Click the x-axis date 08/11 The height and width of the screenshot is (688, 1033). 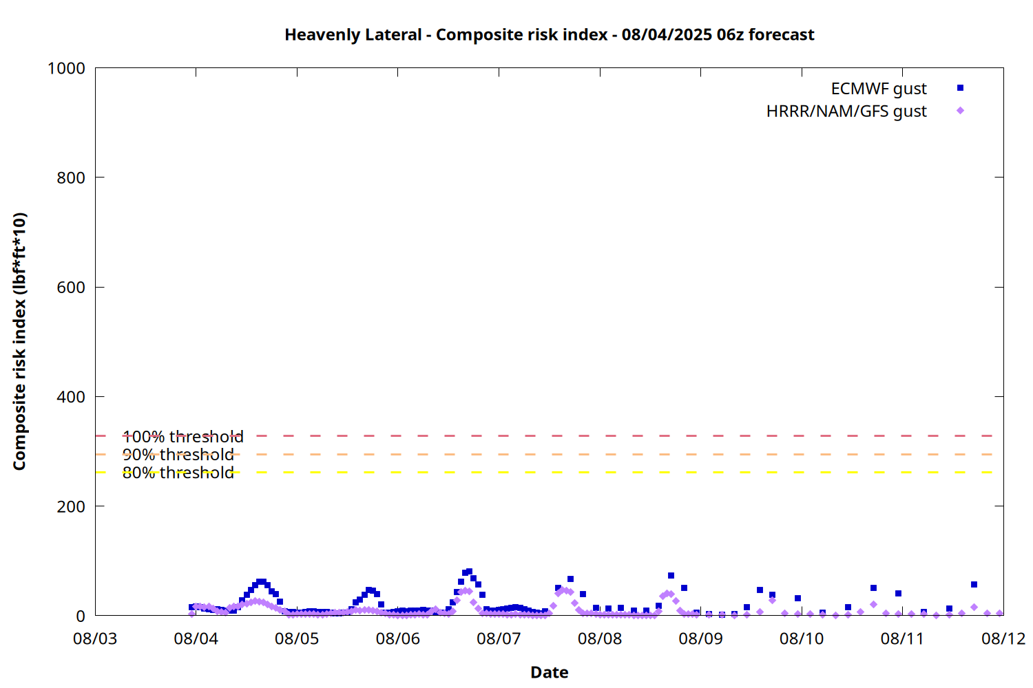pos(902,638)
